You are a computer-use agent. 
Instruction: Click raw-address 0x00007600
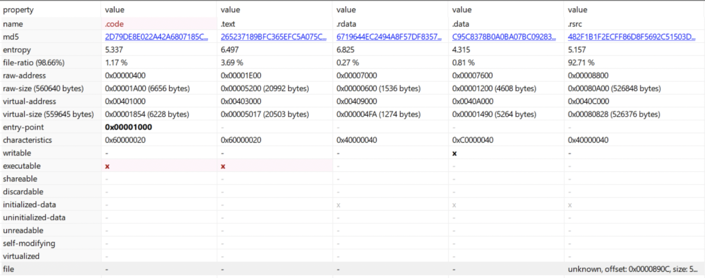(x=472, y=75)
